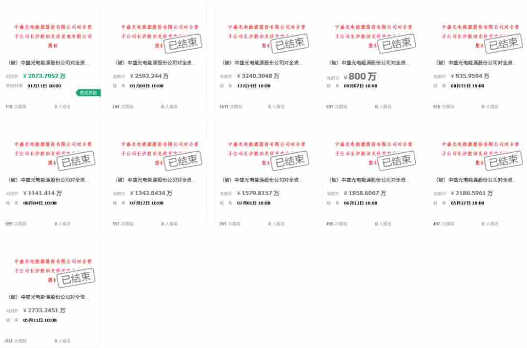The width and height of the screenshot is (527, 348).
Task: Click the 已结束 stamp on the 08月21日 listing
Action: [x=504, y=43]
